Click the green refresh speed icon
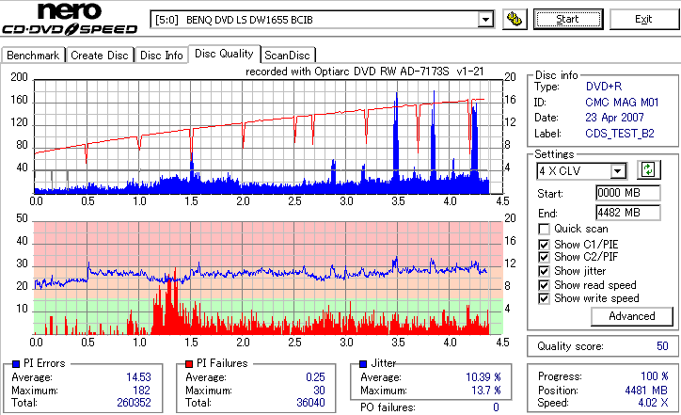681x415 pixels. pyautogui.click(x=648, y=170)
